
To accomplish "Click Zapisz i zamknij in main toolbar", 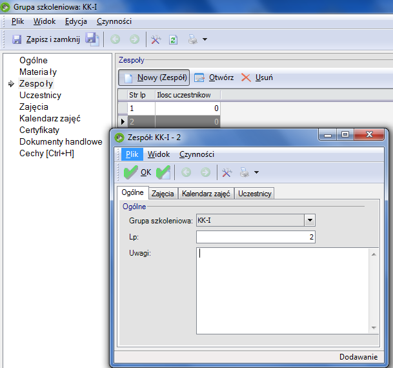I will [x=46, y=39].
